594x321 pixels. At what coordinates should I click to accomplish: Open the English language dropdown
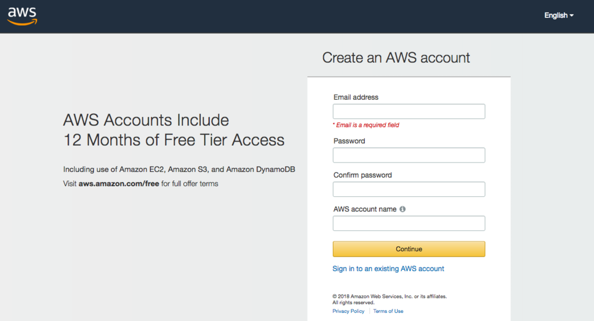[x=559, y=16]
